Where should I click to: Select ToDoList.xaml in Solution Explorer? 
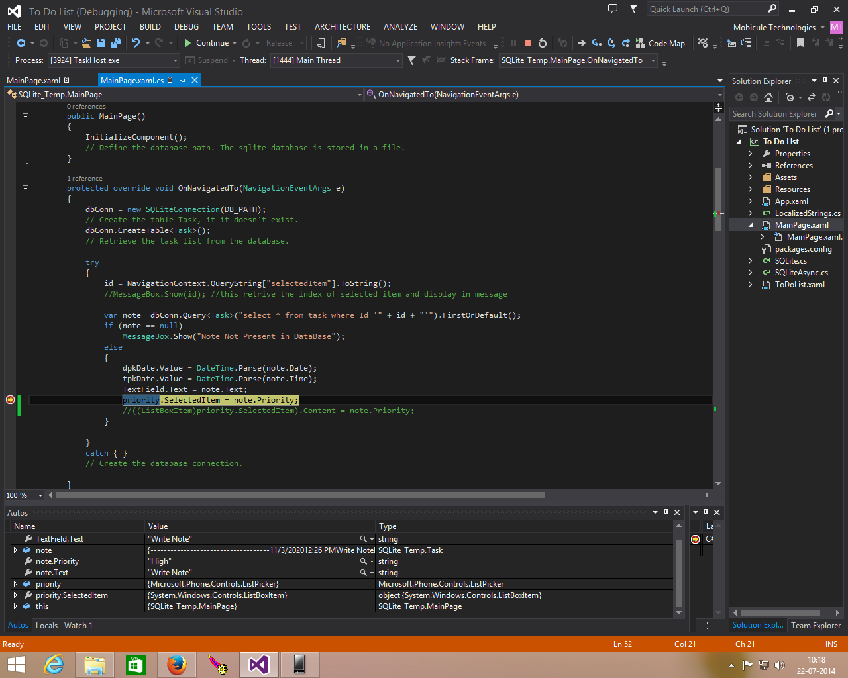tap(800, 285)
